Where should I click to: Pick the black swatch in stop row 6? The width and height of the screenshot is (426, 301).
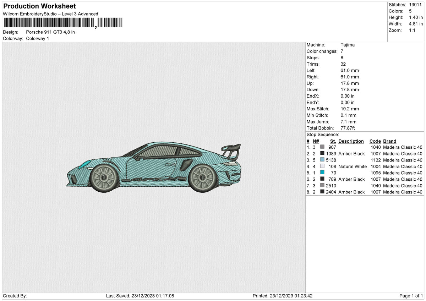(x=322, y=179)
